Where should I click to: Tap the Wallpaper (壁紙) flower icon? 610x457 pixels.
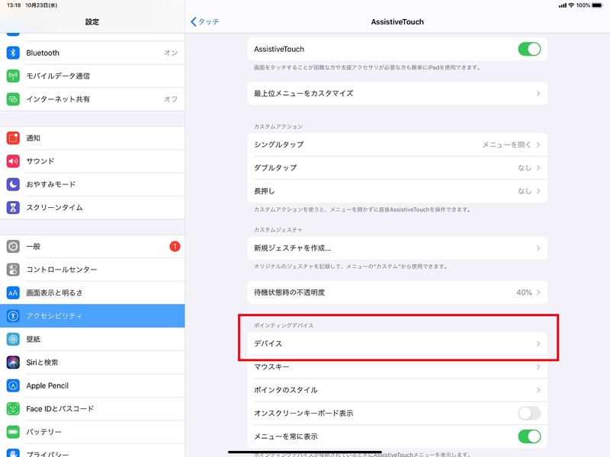click(x=13, y=339)
